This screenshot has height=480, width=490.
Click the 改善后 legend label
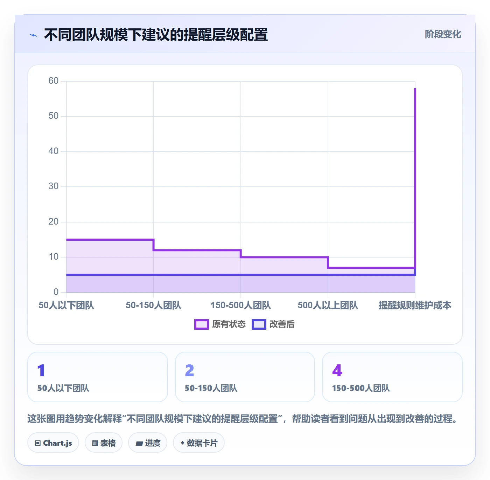pyautogui.click(x=282, y=324)
